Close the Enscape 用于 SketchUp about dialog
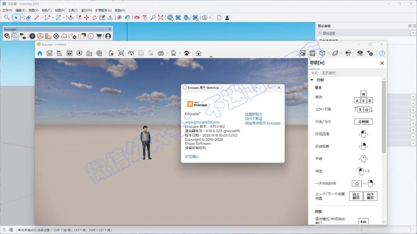Viewport: 417px width, 234px height. pos(279,88)
